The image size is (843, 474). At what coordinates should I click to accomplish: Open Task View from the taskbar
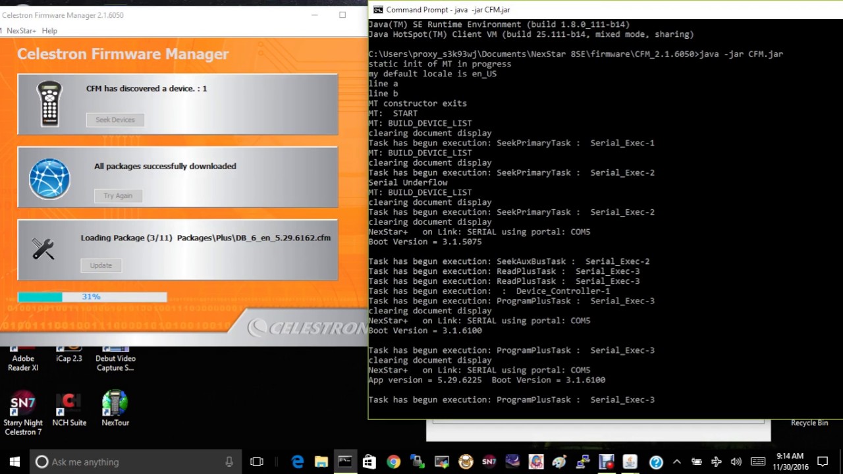pos(257,461)
